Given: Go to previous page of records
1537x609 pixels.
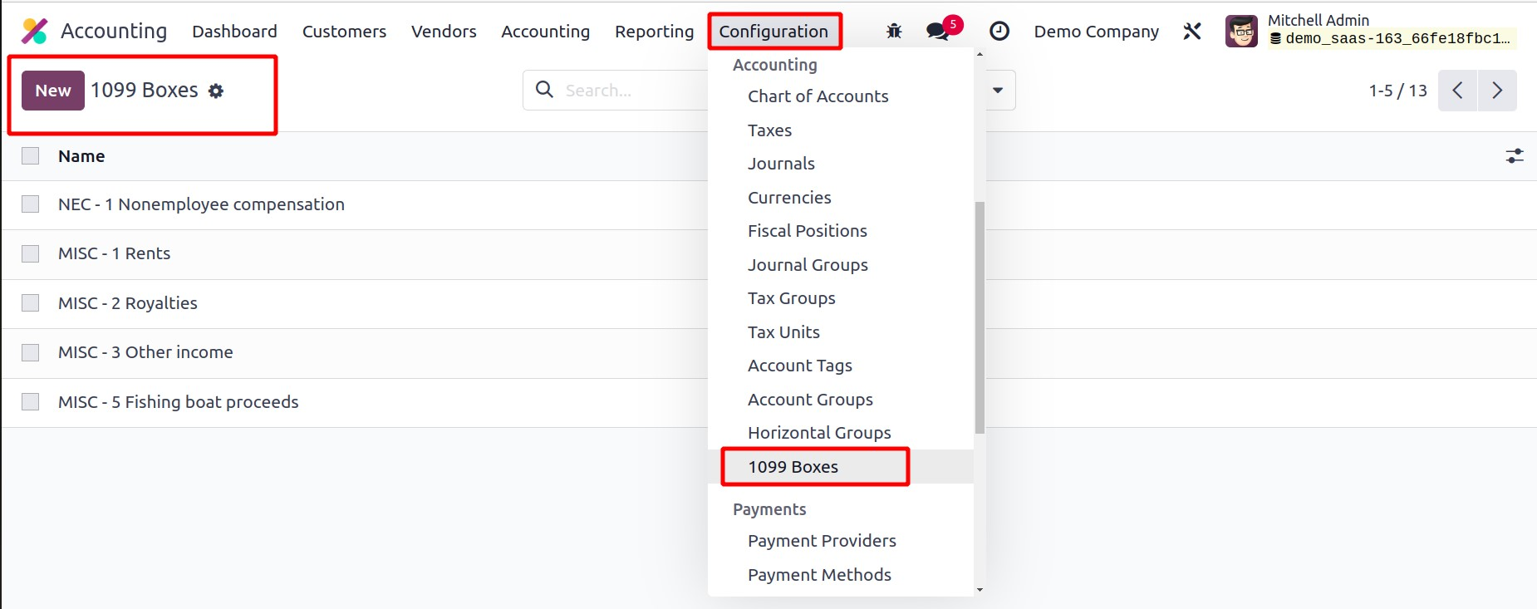Looking at the screenshot, I should [1457, 91].
